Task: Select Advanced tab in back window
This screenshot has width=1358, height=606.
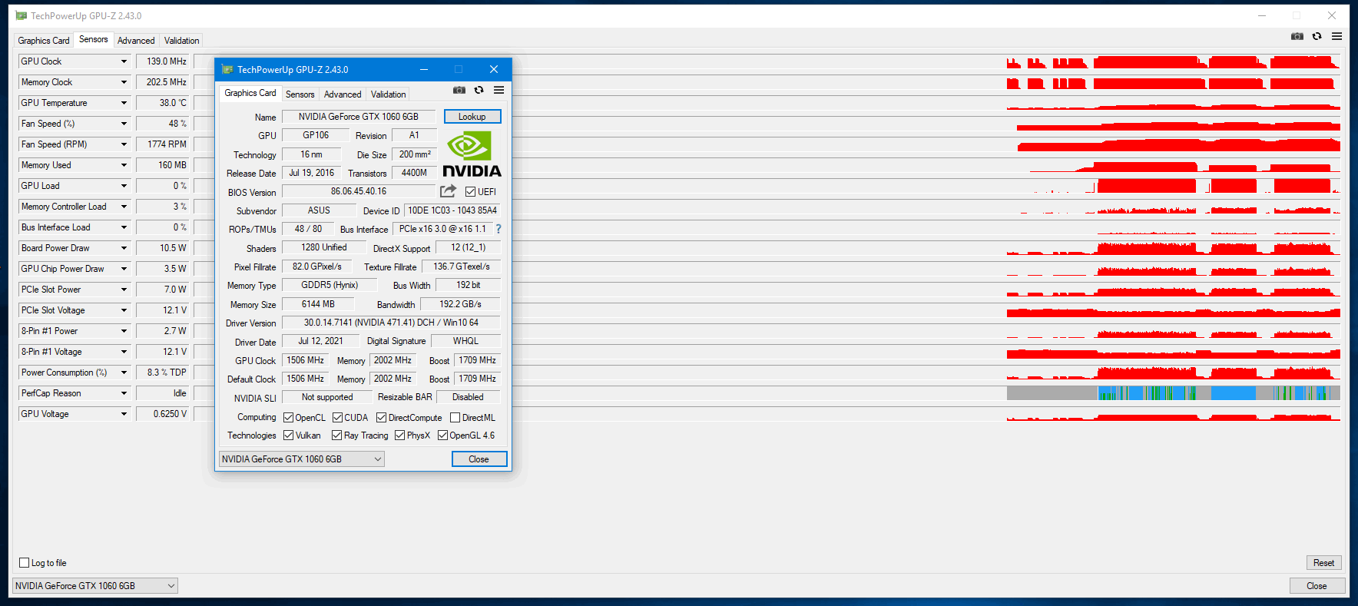Action: click(x=136, y=41)
